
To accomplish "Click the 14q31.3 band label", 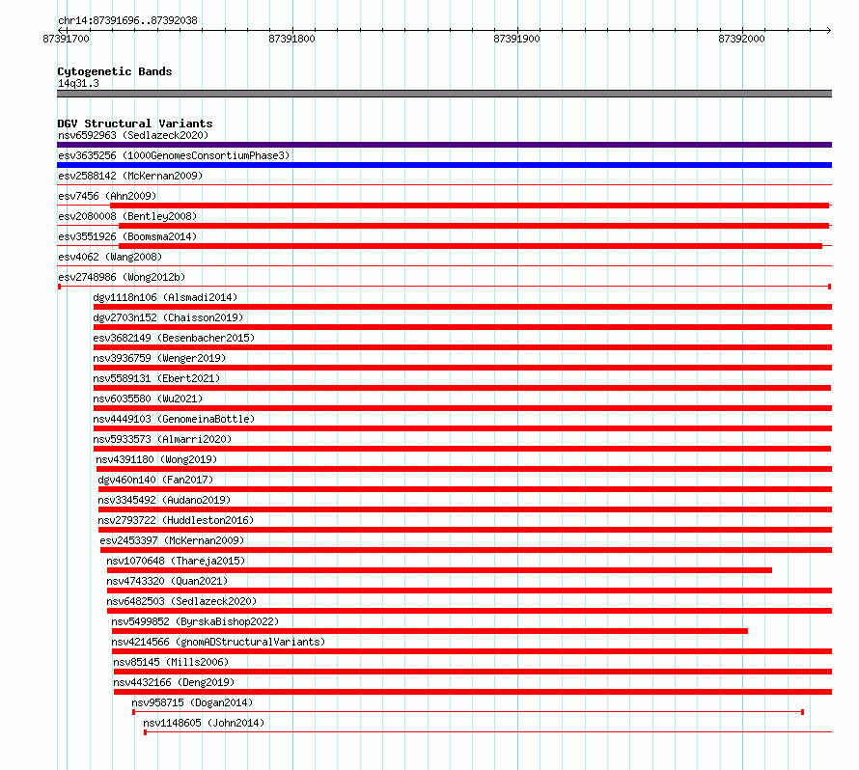I will [78, 83].
